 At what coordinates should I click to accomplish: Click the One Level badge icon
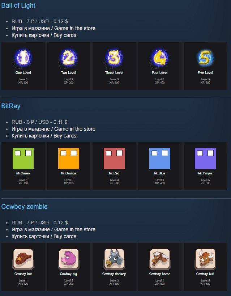point(23,58)
